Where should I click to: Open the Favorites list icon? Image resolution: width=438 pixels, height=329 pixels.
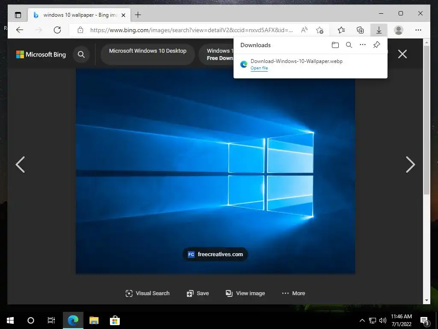[341, 30]
